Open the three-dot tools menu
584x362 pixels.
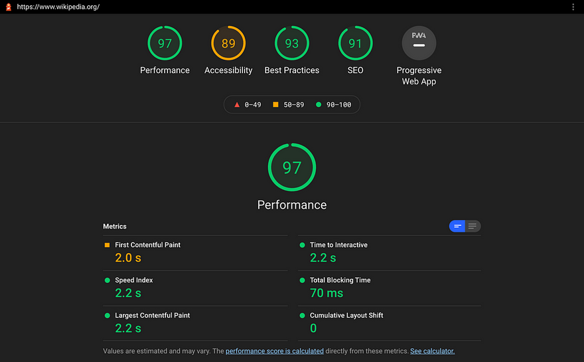pyautogui.click(x=573, y=7)
